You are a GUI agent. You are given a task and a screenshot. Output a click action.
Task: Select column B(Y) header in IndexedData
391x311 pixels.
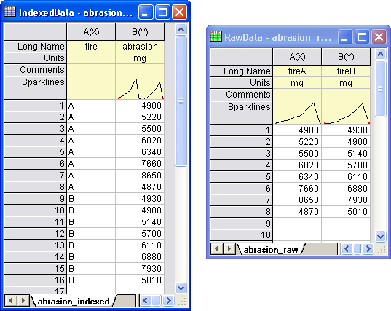click(140, 31)
